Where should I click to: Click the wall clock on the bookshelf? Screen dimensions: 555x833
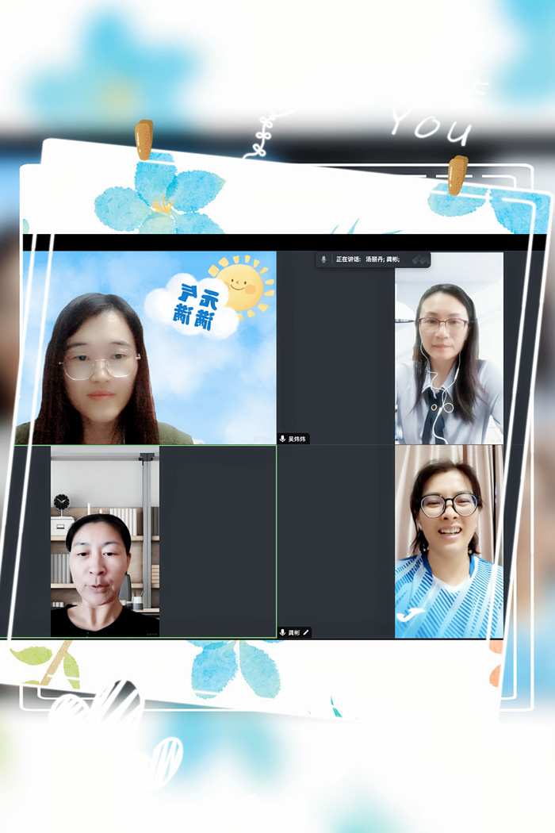click(x=61, y=501)
